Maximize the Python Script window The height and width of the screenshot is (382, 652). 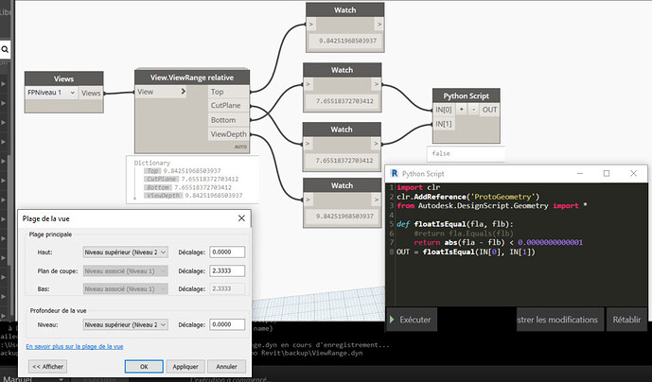(x=607, y=174)
